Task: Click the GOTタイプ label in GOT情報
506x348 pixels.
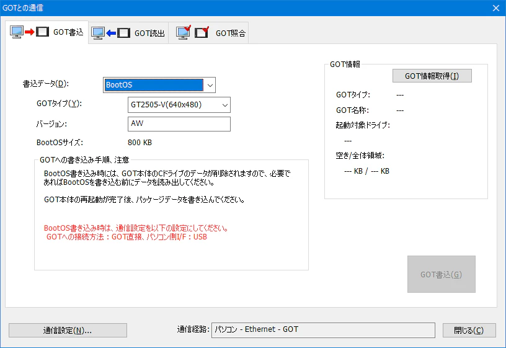Action: pyautogui.click(x=353, y=94)
